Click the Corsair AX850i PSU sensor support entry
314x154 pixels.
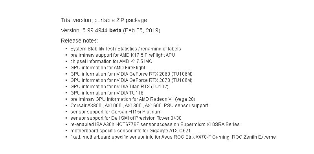[x=139, y=106]
